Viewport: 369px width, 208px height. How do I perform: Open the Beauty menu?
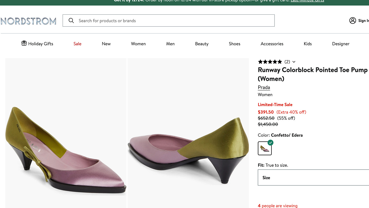pos(202,44)
